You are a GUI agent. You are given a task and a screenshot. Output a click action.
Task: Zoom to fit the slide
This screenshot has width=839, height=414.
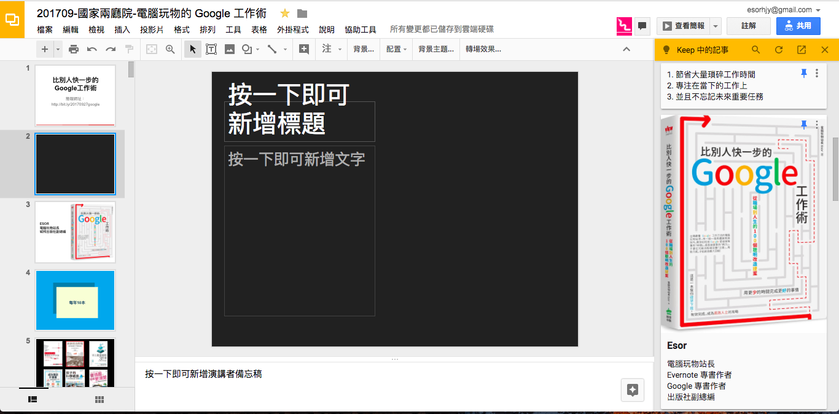pos(151,49)
